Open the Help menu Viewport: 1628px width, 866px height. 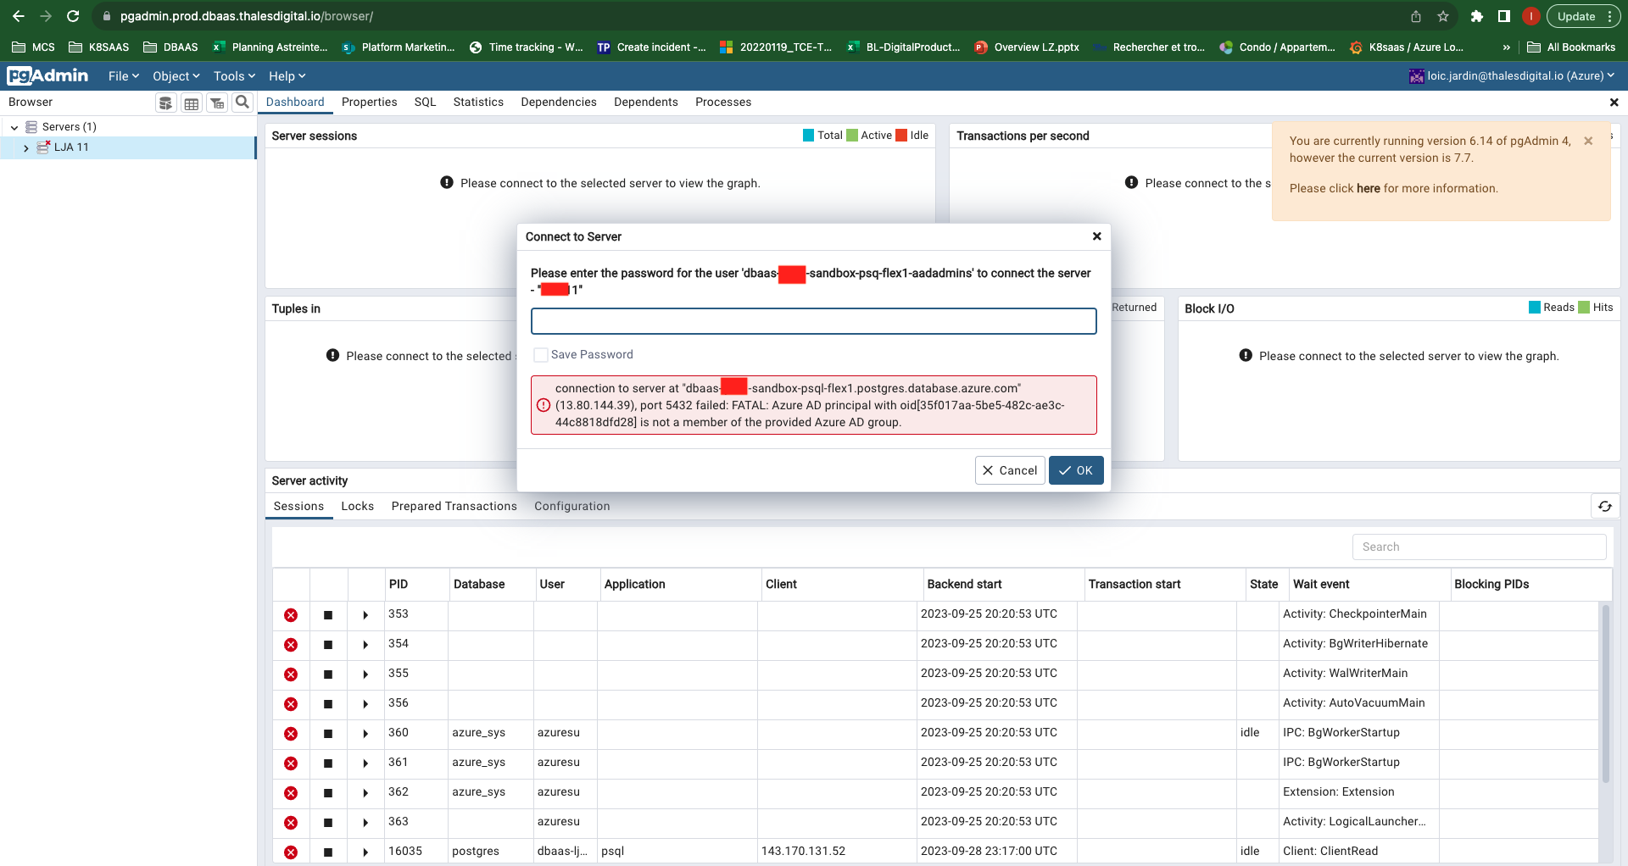tap(287, 76)
